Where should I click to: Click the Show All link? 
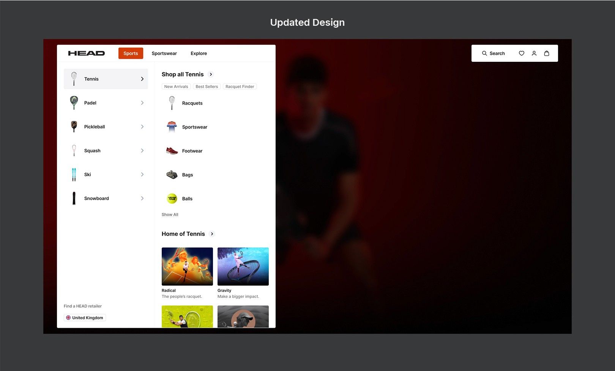[170, 214]
